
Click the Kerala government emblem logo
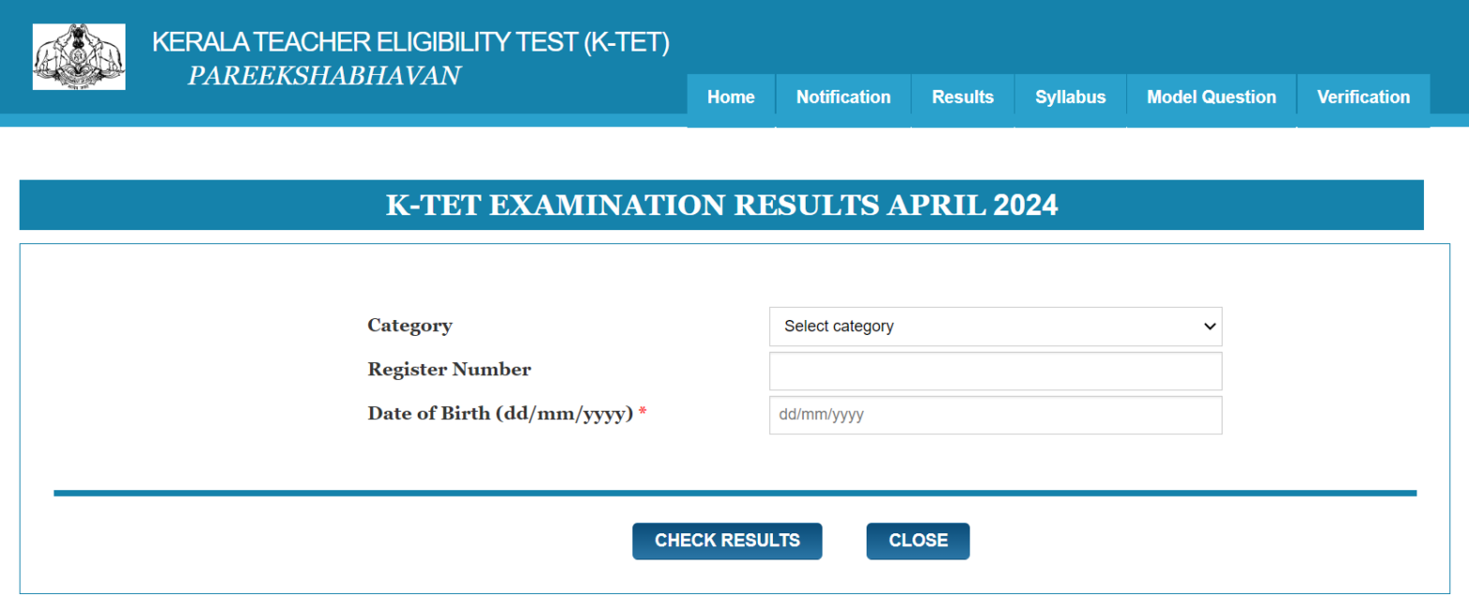78,56
